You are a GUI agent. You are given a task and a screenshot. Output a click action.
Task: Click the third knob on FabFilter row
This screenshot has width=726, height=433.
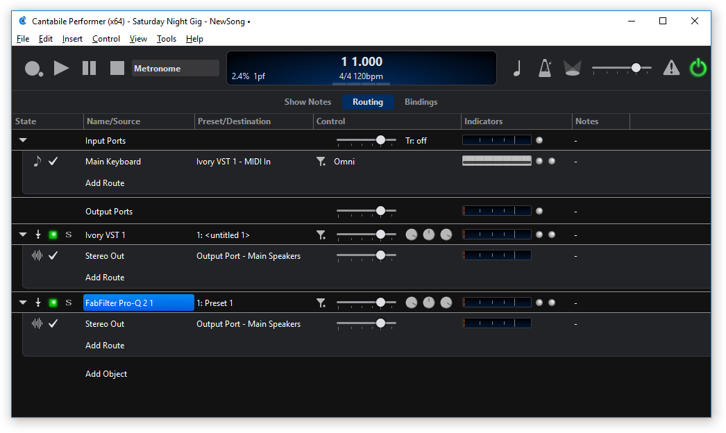[x=446, y=303]
